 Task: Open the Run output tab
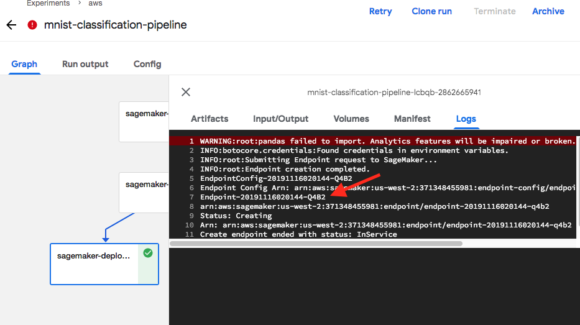(85, 64)
